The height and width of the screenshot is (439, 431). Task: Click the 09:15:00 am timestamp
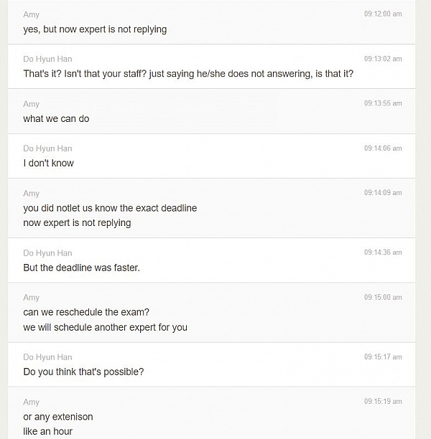[382, 298]
